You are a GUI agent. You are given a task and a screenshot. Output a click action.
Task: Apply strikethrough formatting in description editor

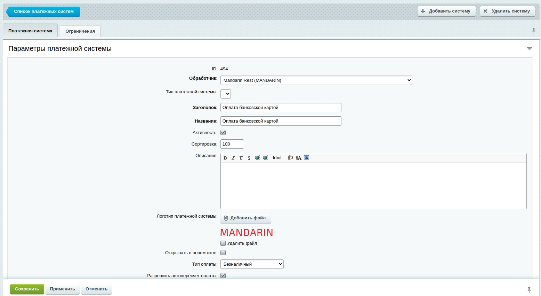[x=249, y=158]
